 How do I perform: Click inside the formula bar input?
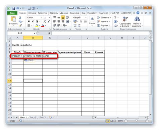tap(100, 33)
